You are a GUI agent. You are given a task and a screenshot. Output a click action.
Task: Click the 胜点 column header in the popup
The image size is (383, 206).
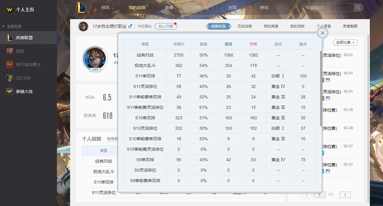pos(303,44)
